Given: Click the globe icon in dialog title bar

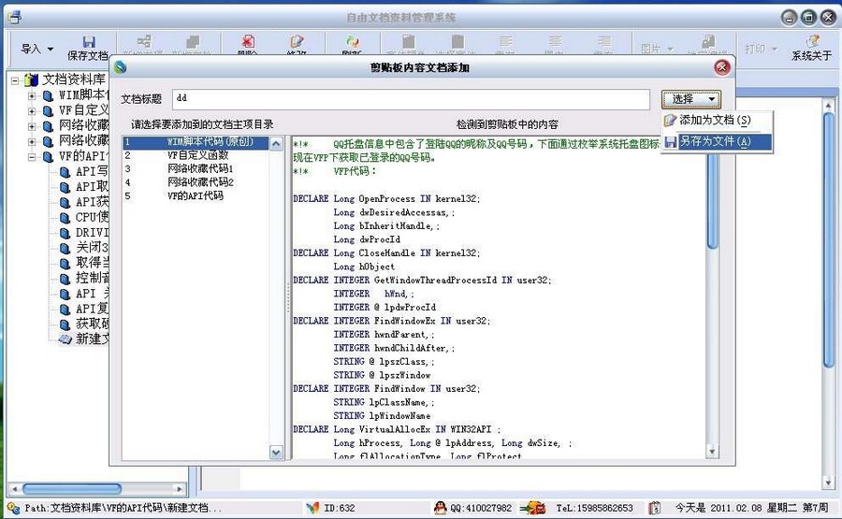Looking at the screenshot, I should pyautogui.click(x=121, y=67).
